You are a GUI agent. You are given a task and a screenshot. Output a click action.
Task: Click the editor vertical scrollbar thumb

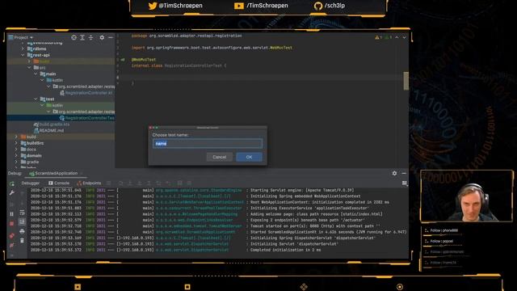point(406,81)
